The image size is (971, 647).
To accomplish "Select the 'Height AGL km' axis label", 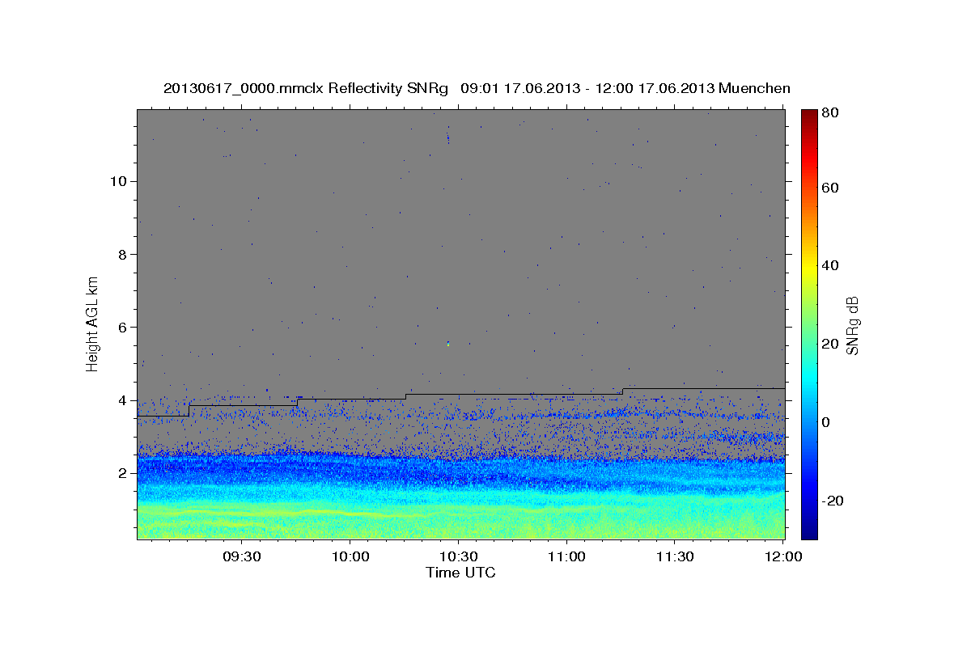I will pos(93,323).
